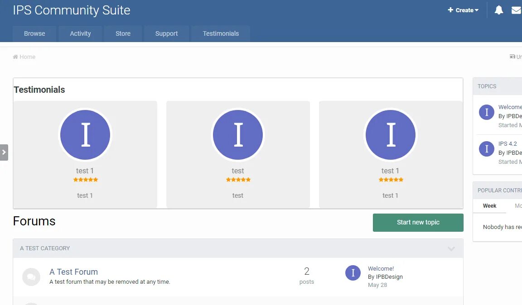Click the Start new topic button
The height and width of the screenshot is (305, 522).
pyautogui.click(x=418, y=223)
